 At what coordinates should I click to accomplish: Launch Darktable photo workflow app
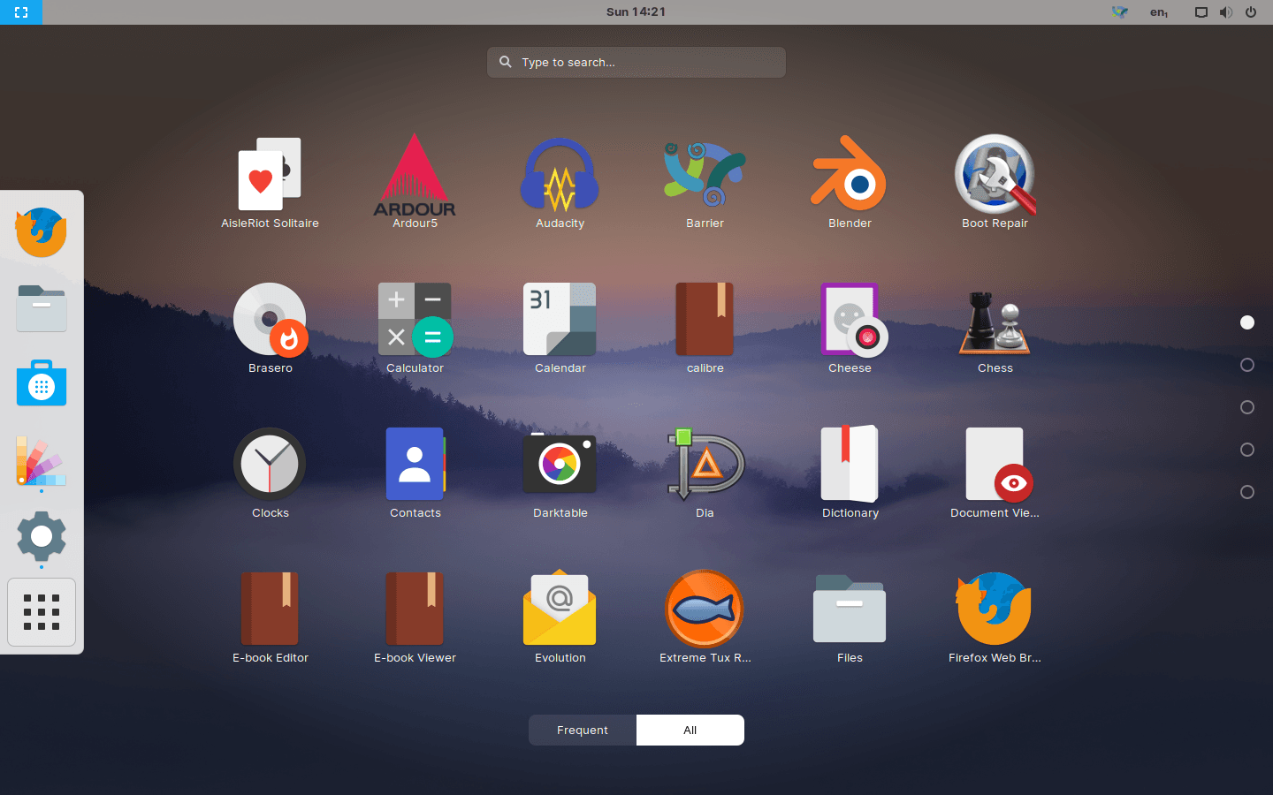point(560,463)
